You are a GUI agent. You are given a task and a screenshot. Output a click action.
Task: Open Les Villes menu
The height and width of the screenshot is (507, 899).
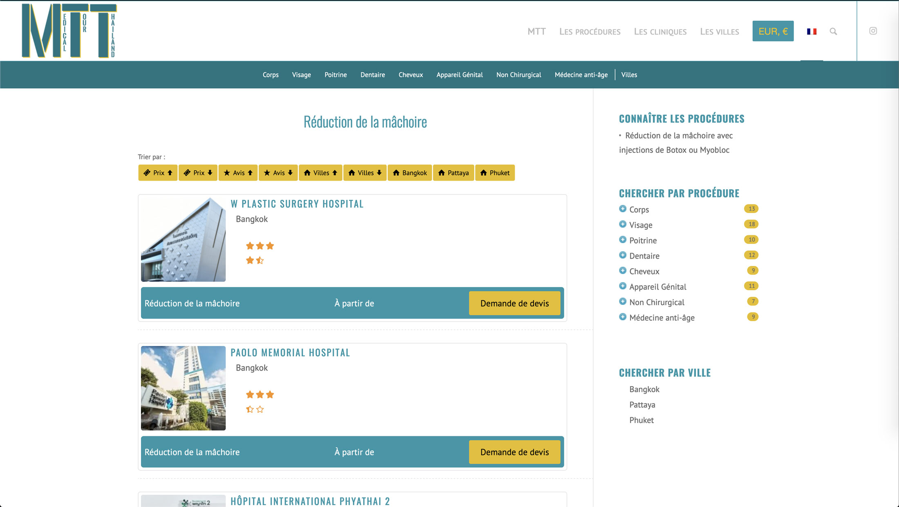pyautogui.click(x=719, y=31)
